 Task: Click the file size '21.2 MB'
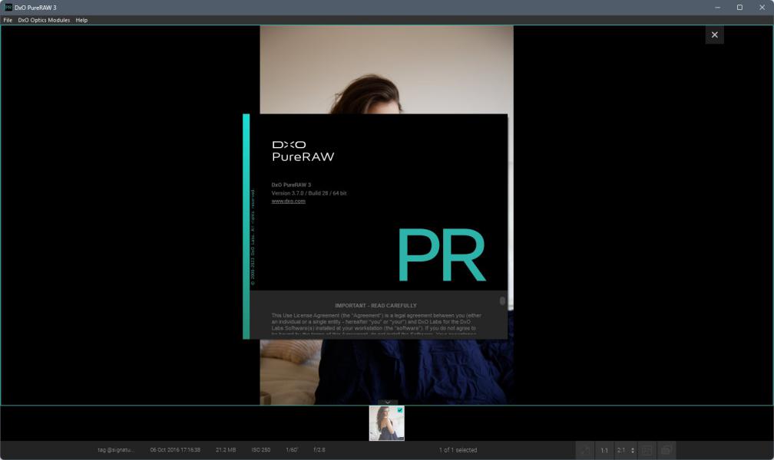(226, 450)
